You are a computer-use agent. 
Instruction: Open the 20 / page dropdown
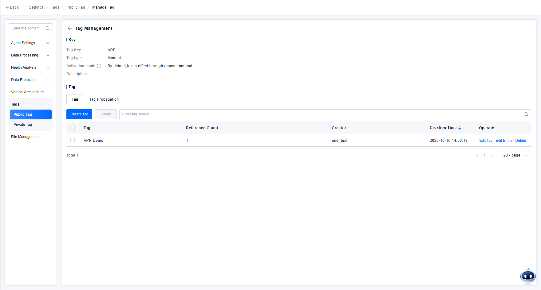pos(515,155)
